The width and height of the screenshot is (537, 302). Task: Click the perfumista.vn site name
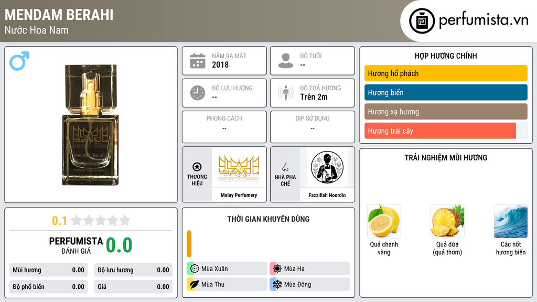[484, 20]
